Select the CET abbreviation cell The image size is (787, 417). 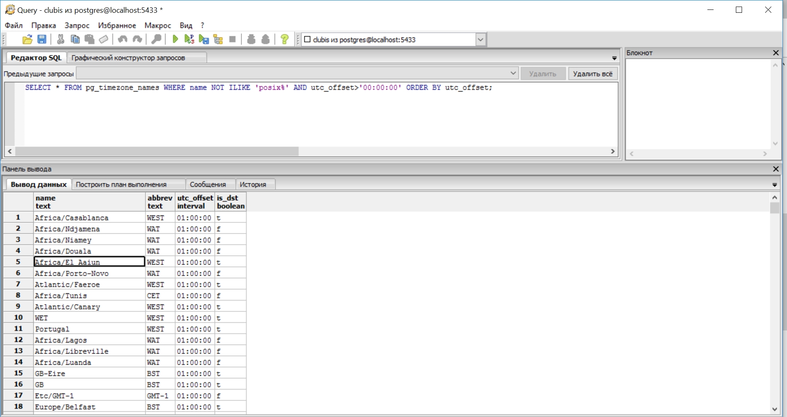[x=160, y=295]
